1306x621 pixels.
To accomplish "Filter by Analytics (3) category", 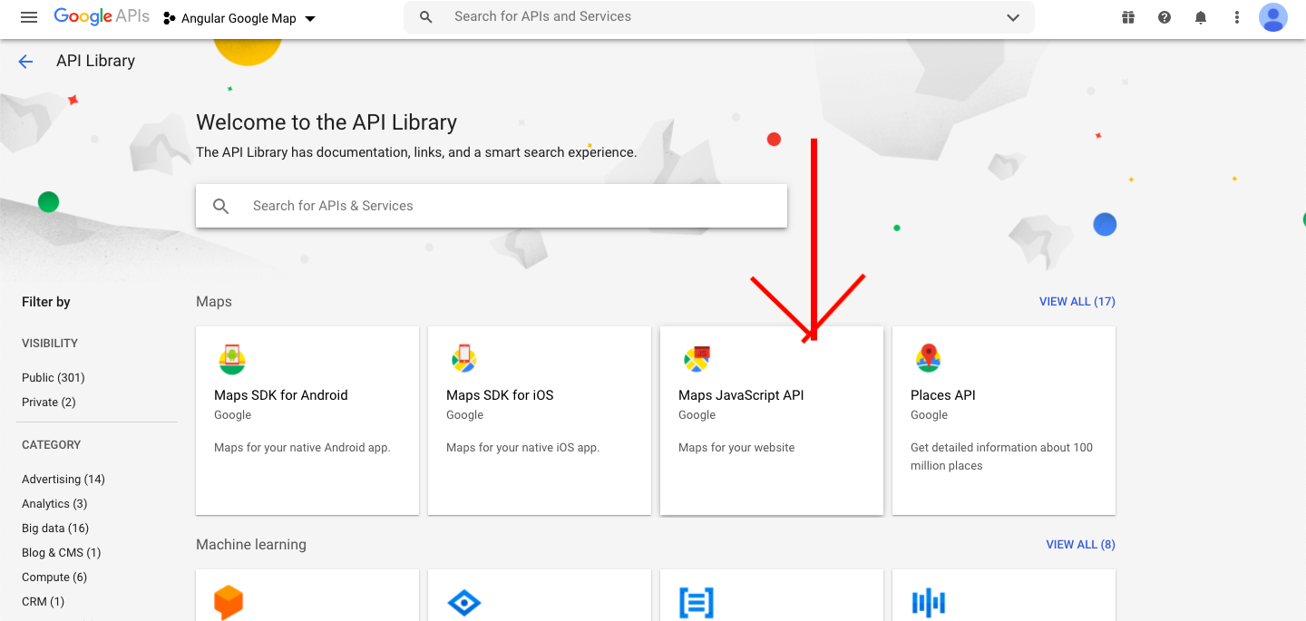I will (x=54, y=504).
